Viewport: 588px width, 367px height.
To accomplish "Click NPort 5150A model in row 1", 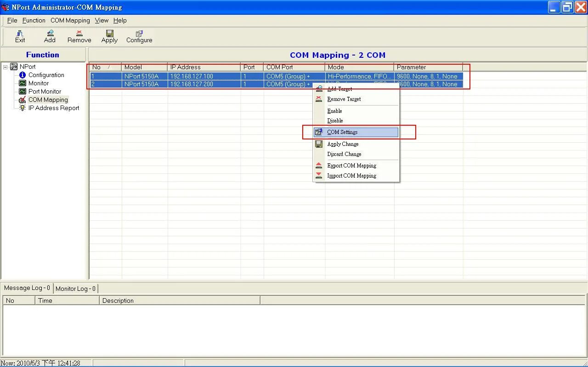I will point(144,76).
